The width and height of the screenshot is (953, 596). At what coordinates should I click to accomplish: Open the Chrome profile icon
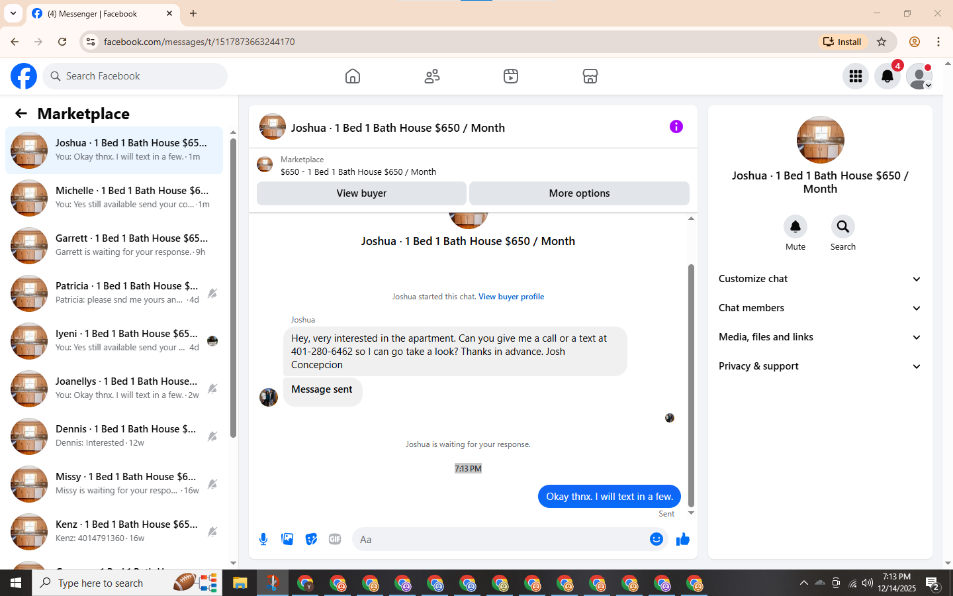tap(915, 42)
